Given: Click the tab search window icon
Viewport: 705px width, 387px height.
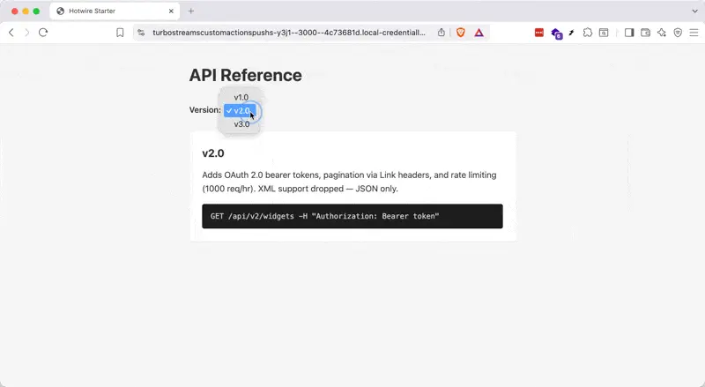Looking at the screenshot, I should click(x=604, y=33).
